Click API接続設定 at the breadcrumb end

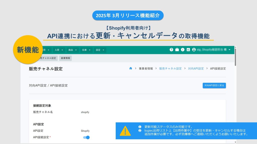tap(218, 68)
